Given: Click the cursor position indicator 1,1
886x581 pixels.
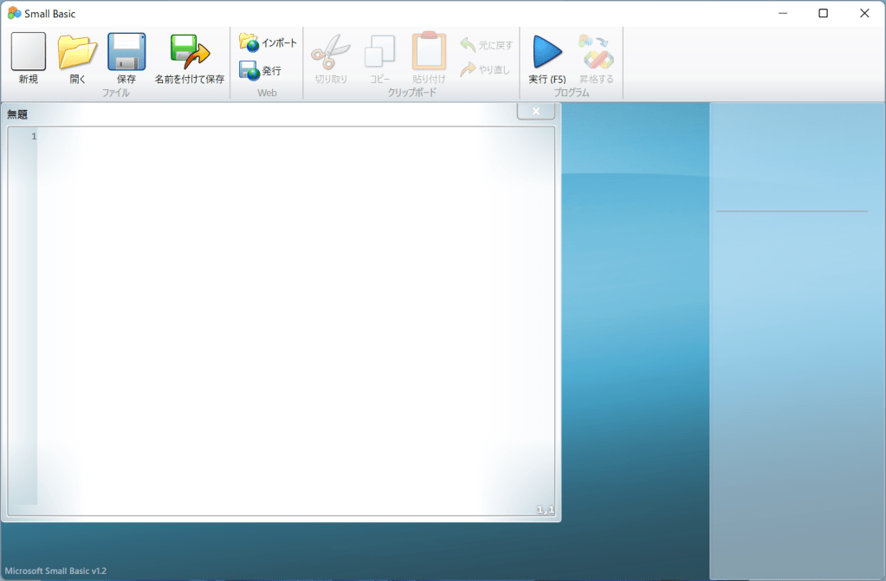Looking at the screenshot, I should click(546, 510).
